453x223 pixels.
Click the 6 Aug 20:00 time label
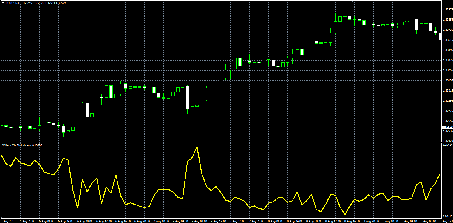tap(142, 221)
